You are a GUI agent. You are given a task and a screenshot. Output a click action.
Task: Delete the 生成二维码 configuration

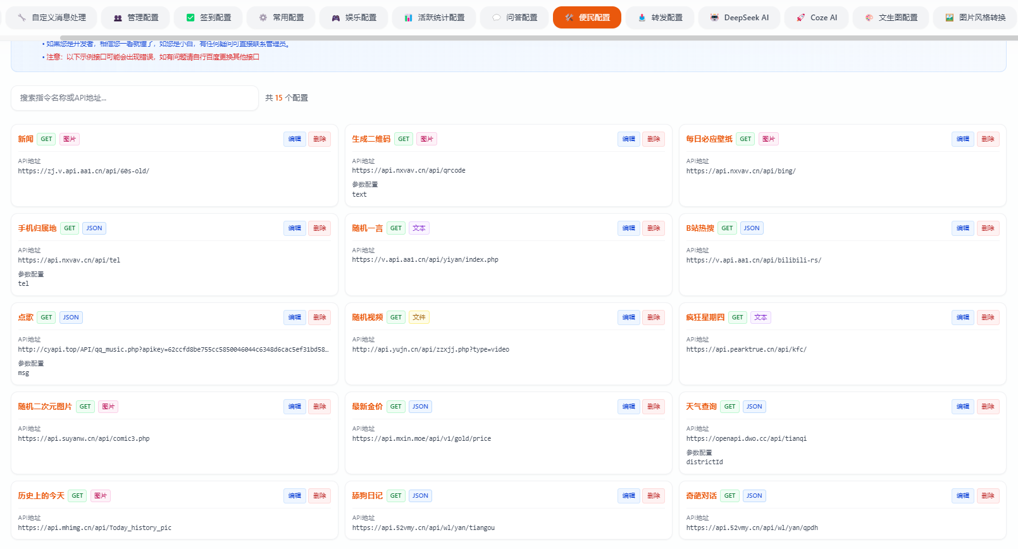[654, 139]
